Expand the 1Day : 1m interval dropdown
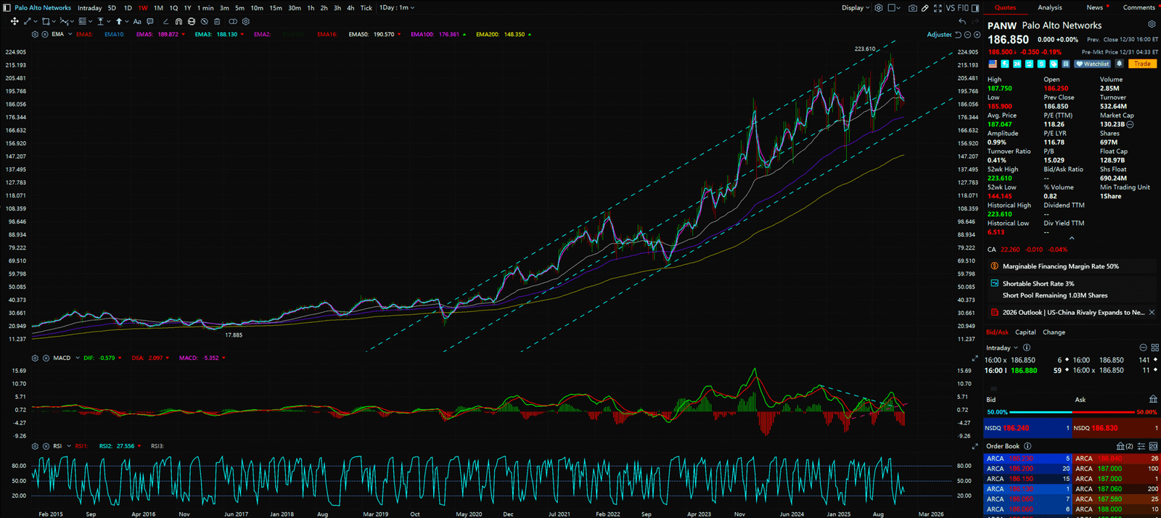 point(397,8)
